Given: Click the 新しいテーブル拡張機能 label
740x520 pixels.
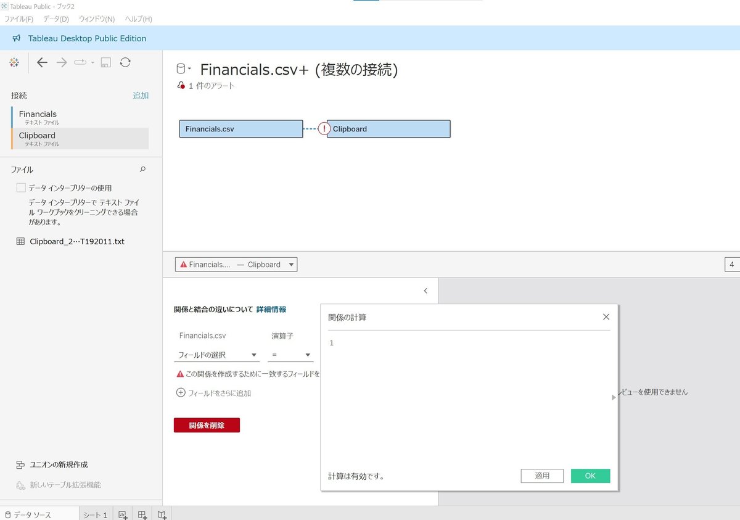Looking at the screenshot, I should [65, 485].
